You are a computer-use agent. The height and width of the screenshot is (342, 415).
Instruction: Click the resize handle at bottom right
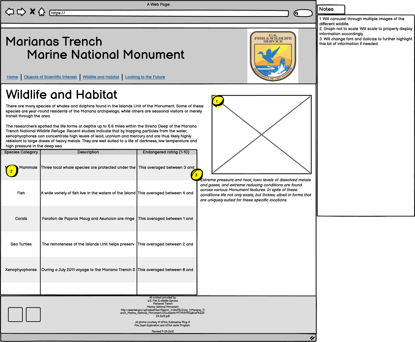pyautogui.click(x=312, y=337)
